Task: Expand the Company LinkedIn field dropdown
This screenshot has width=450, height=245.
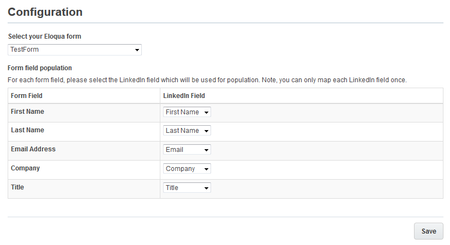Action: click(187, 169)
